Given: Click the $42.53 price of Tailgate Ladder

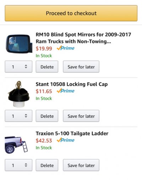Looking at the screenshot, I should click(44, 140).
